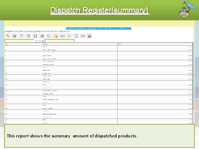Click the left yellow filter input field
Image resolution: width=199 pixels, height=149 pixels.
pos(20,41)
